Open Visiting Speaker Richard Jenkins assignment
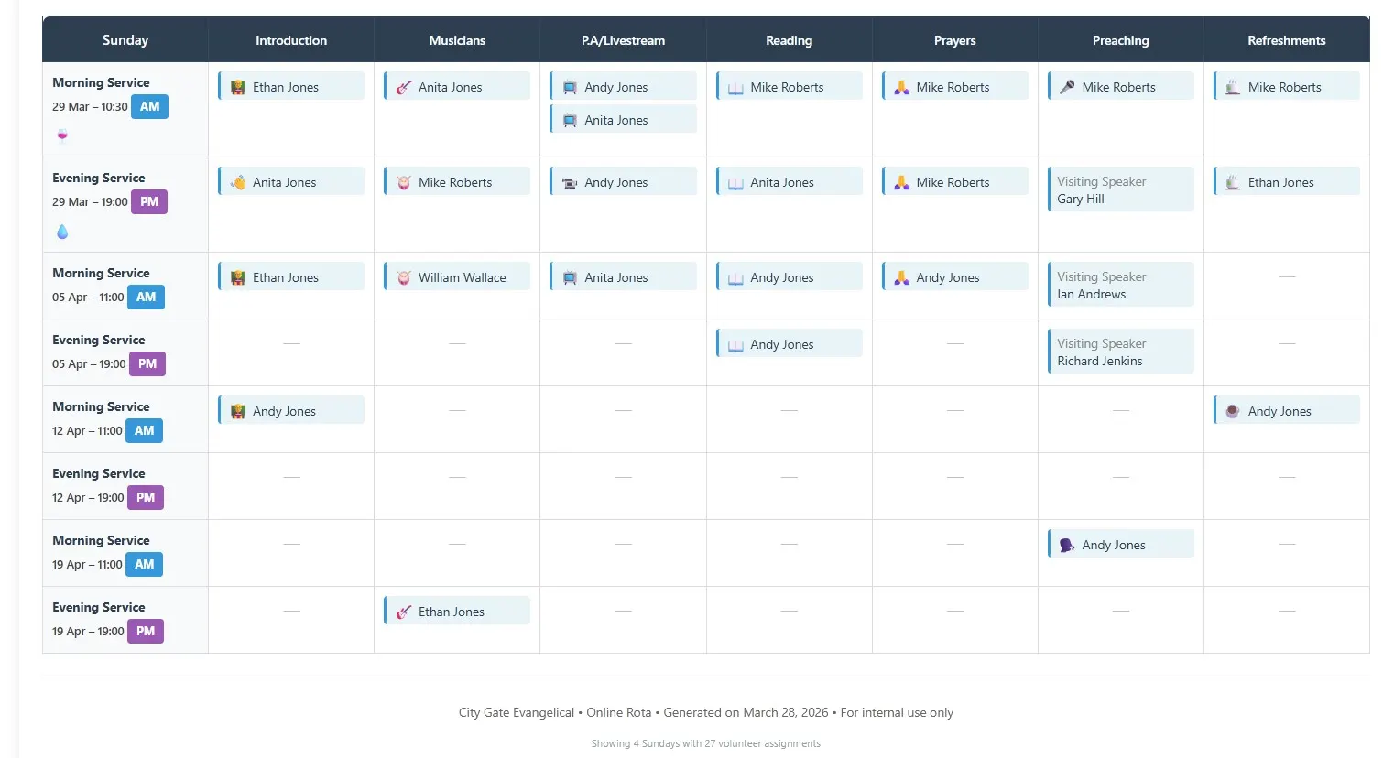 coord(1121,352)
